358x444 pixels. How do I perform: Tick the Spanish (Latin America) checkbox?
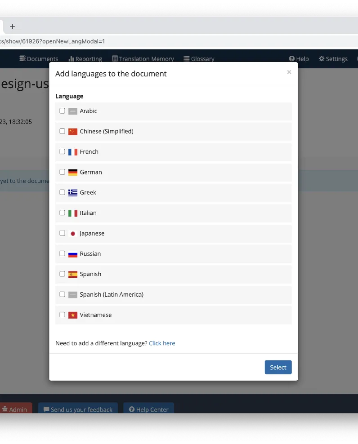pos(63,294)
